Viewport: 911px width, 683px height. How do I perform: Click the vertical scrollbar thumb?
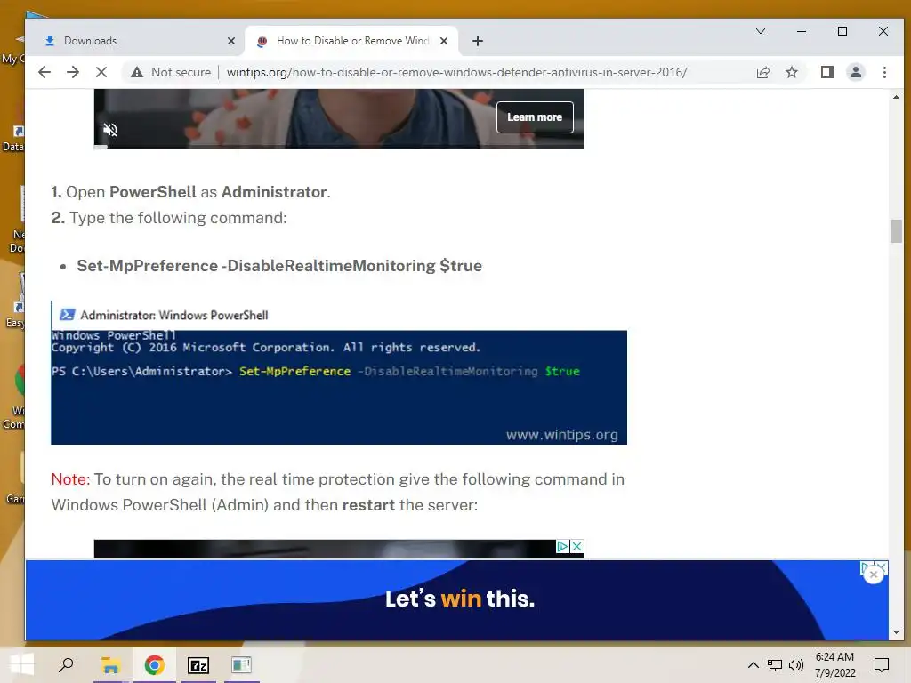pos(896,231)
